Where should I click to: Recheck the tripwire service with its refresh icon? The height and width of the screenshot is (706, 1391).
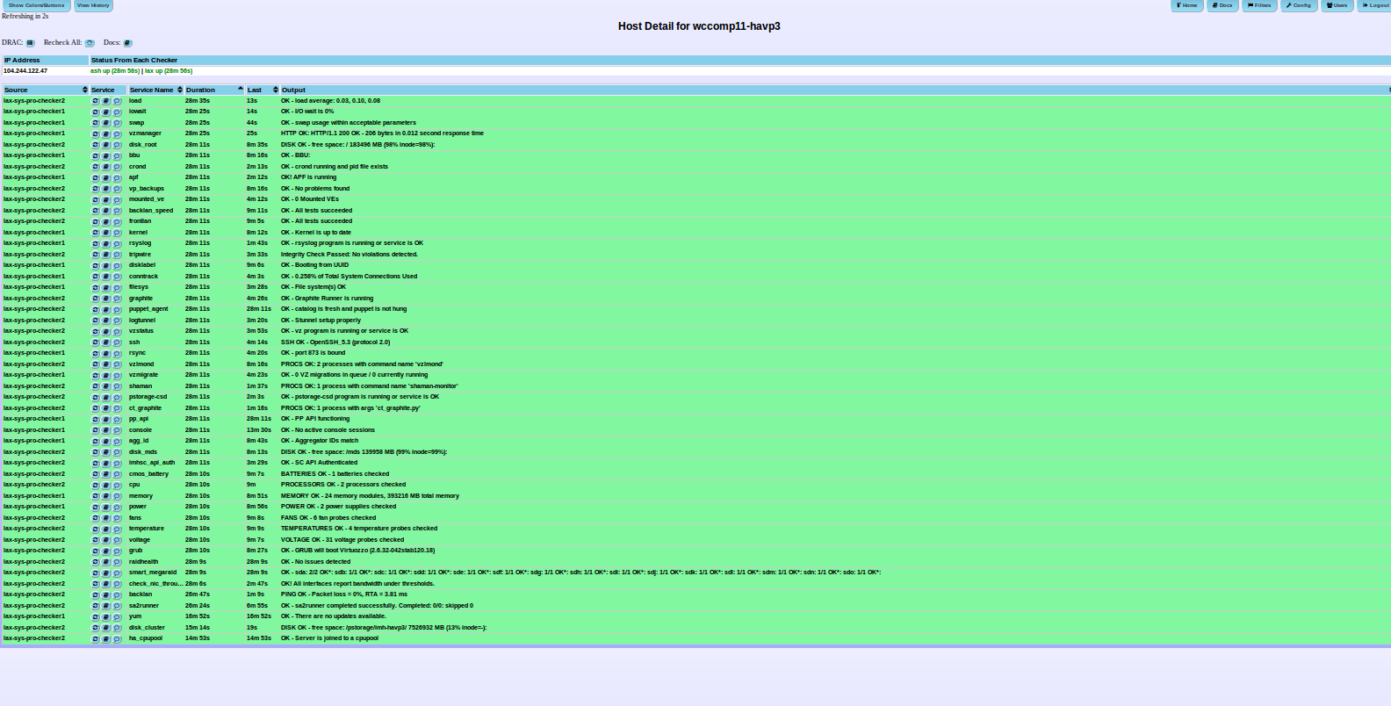tap(96, 255)
